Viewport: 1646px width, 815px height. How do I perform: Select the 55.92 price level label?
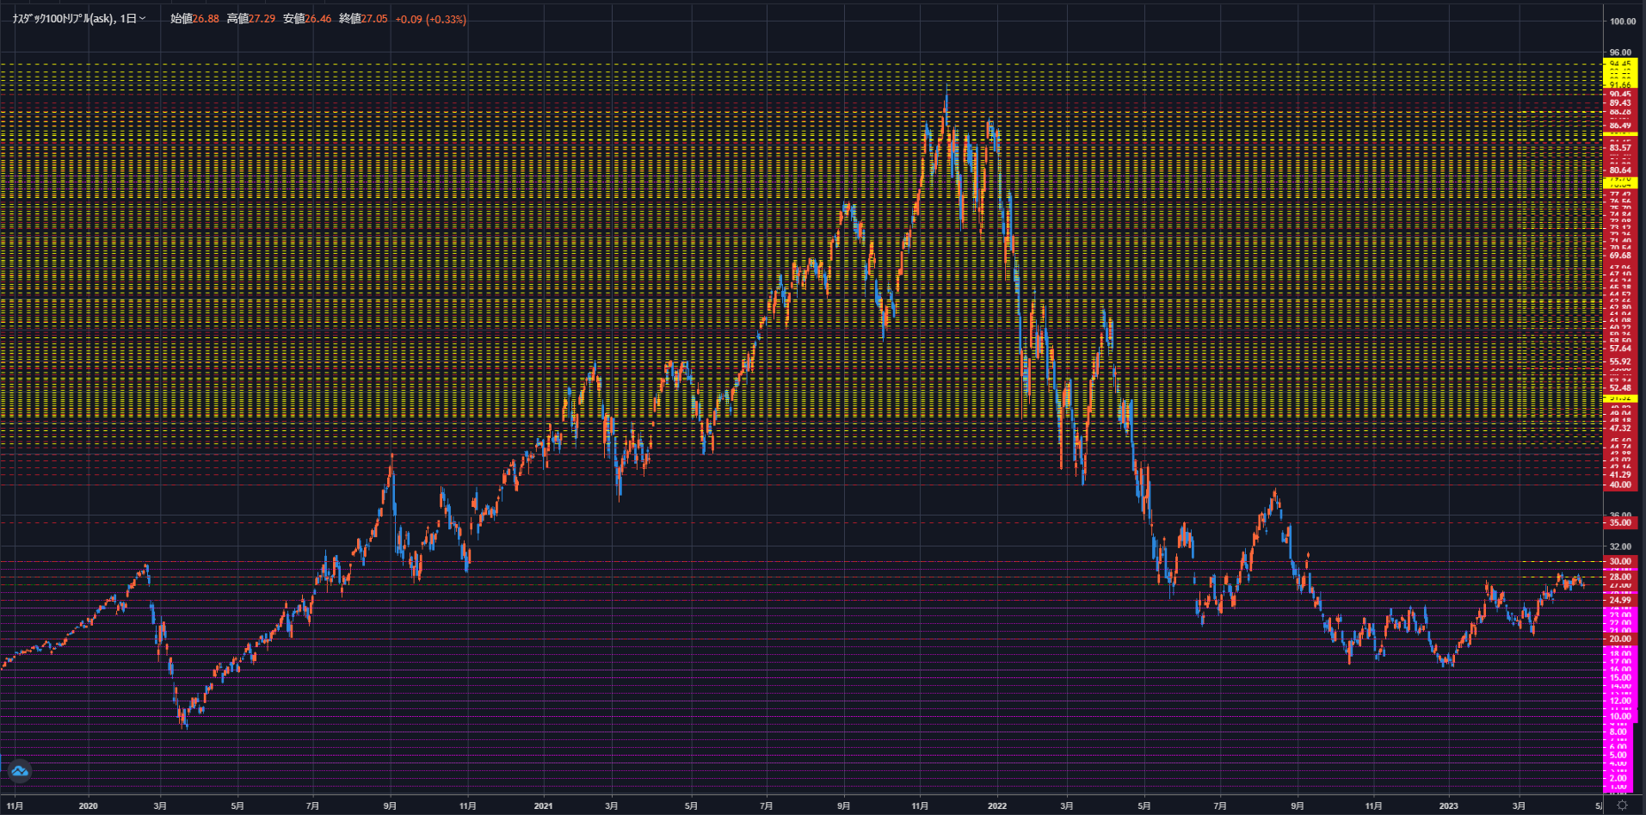pos(1620,362)
